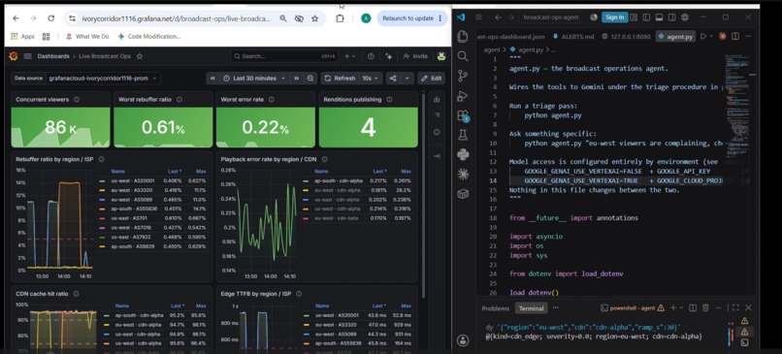Open the Last 30 minutes time picker
This screenshot has height=354, width=782.
pos(255,79)
